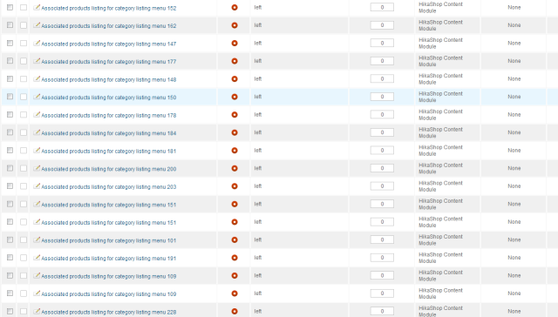Check the white checkbox in menu 101 row

(24, 239)
